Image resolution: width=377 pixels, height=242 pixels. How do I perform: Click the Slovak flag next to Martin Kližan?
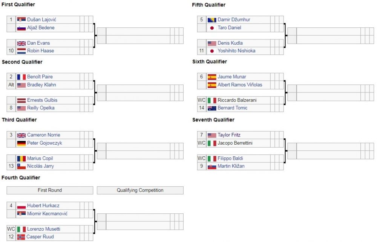[x=212, y=166]
